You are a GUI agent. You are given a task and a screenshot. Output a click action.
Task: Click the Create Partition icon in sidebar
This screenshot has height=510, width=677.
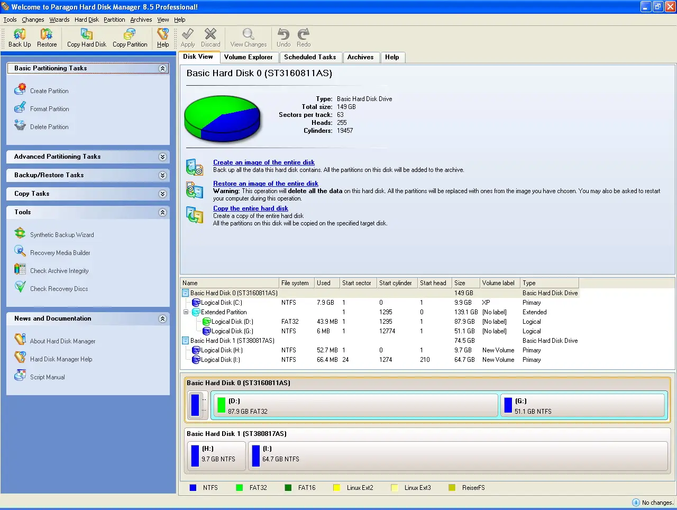[20, 90]
